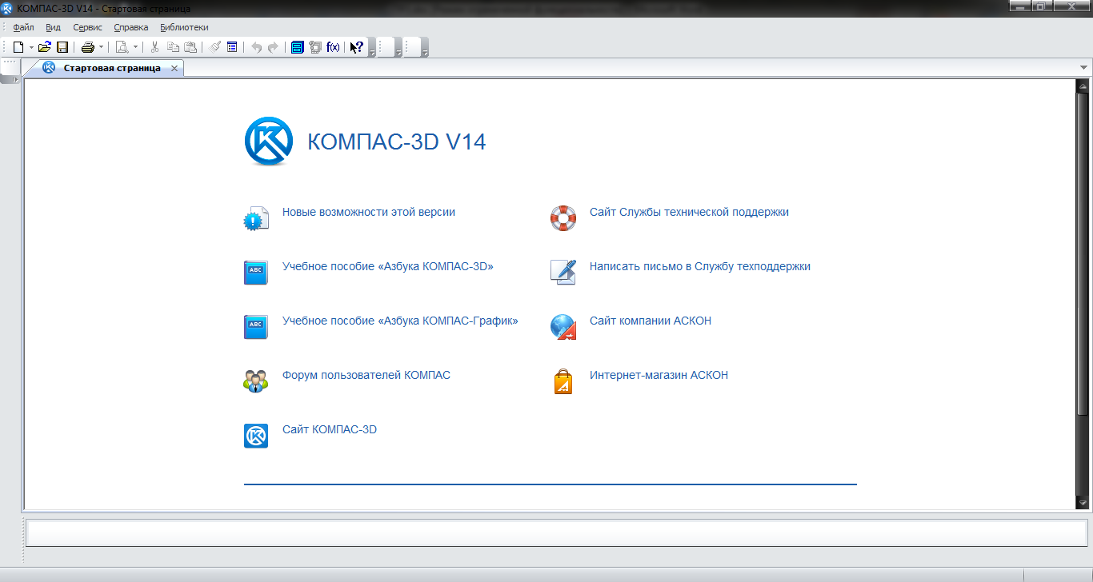The image size is (1093, 582).
Task: Expand the dropdown arrow next to Print
Action: [102, 47]
